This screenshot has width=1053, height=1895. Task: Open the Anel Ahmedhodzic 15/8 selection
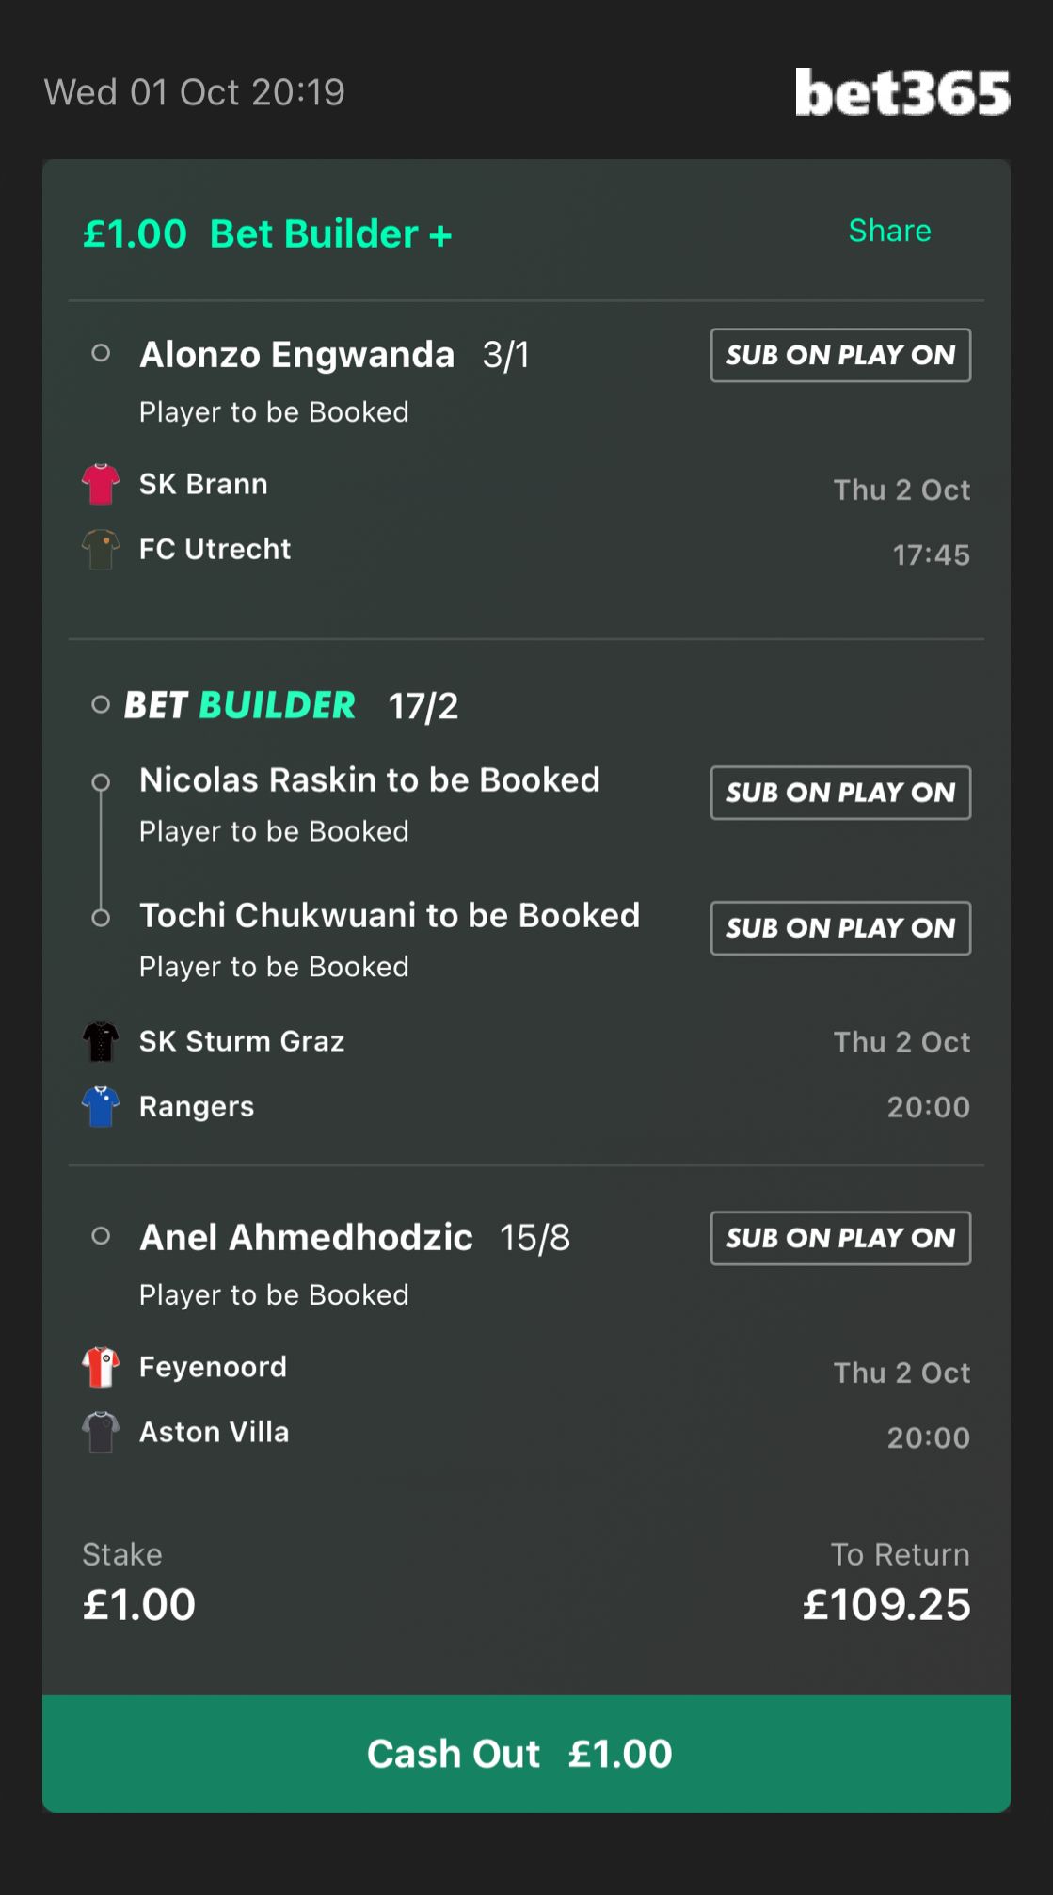(x=354, y=1238)
